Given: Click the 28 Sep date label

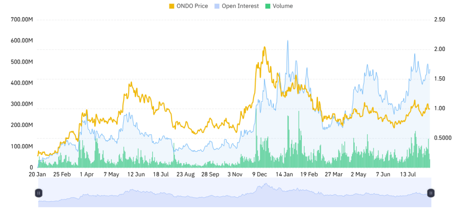Looking at the screenshot, I should tap(210, 174).
